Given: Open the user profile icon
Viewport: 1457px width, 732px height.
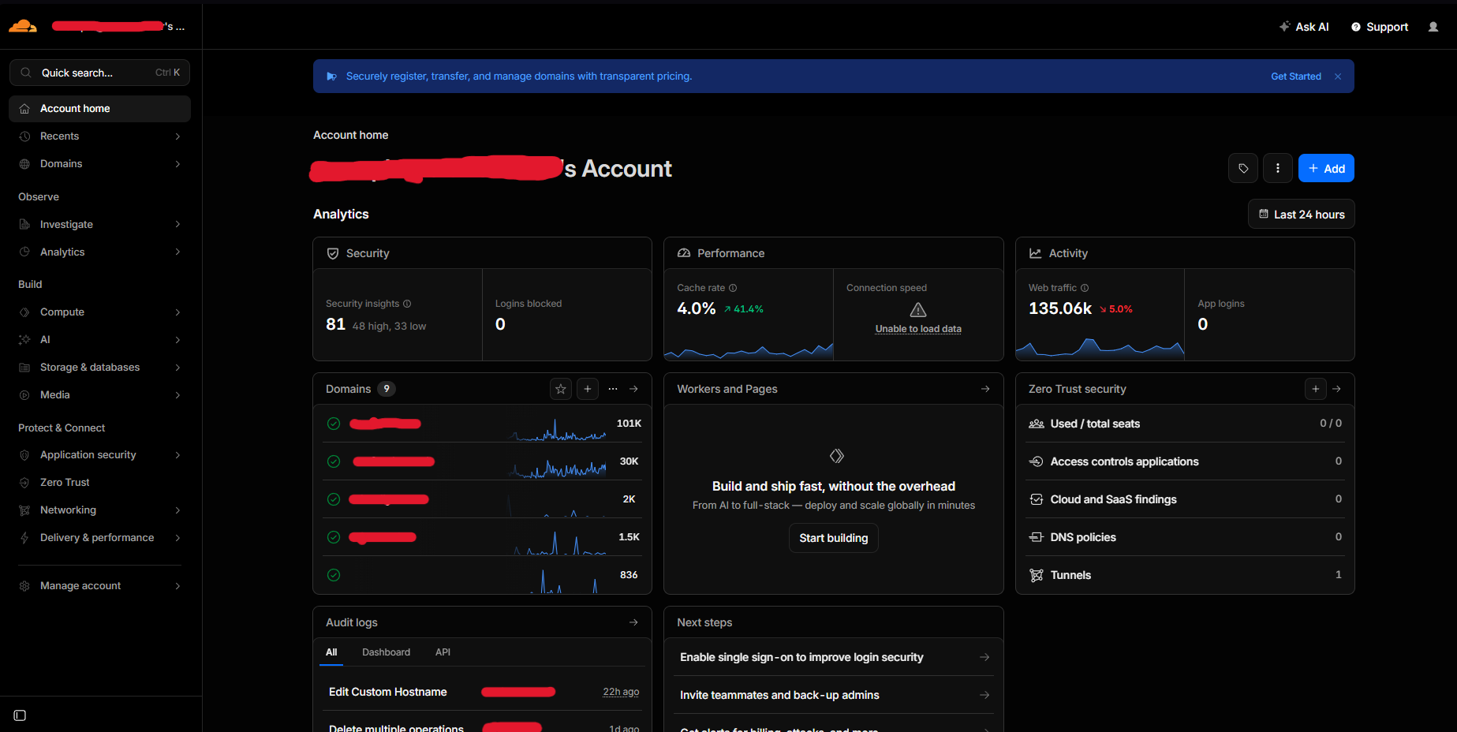Looking at the screenshot, I should coord(1433,27).
